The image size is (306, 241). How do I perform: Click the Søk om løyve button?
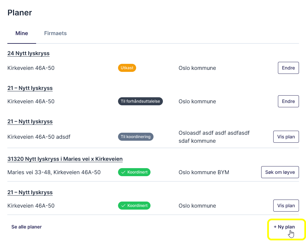pos(280,172)
